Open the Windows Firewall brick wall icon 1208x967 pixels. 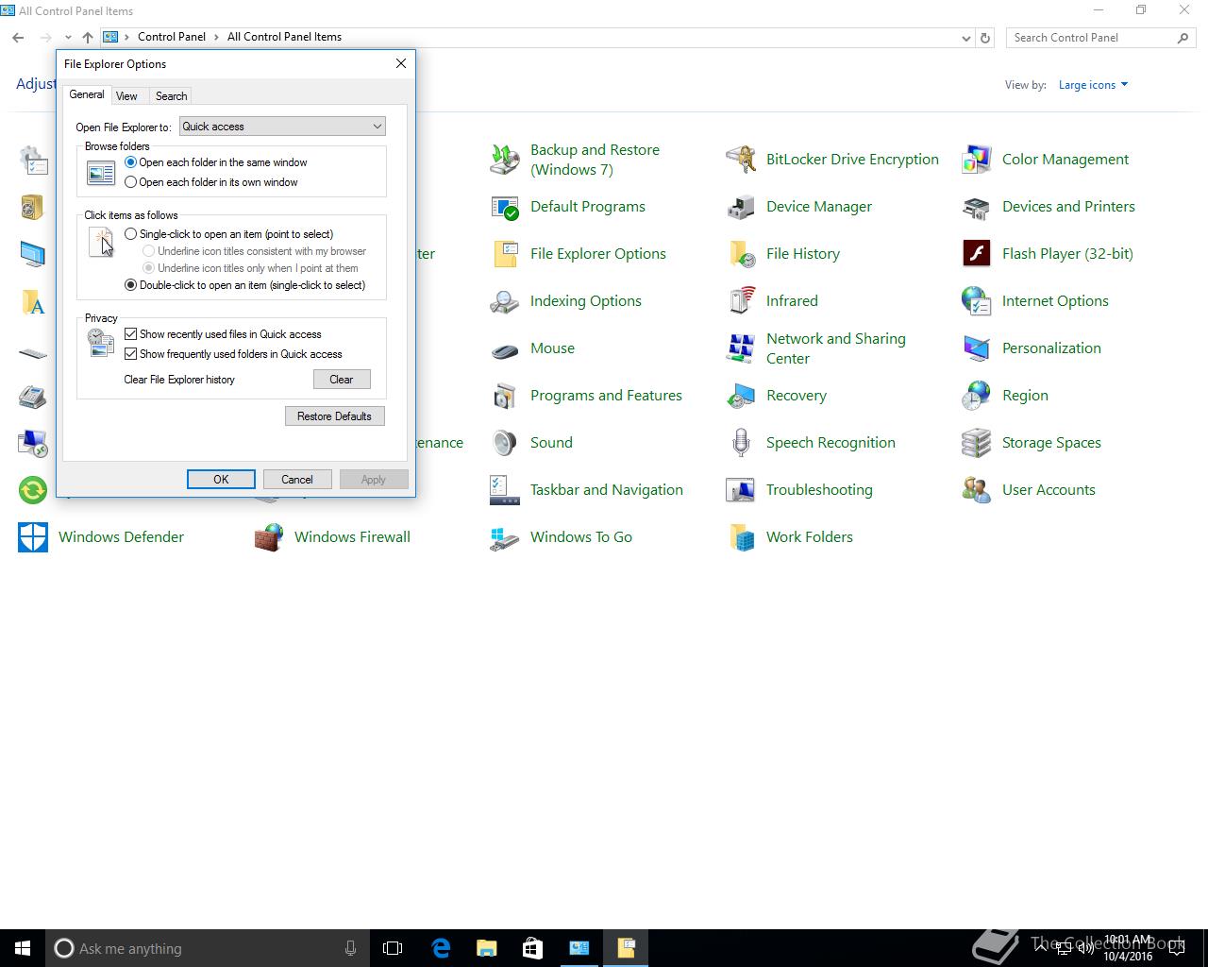pos(269,537)
